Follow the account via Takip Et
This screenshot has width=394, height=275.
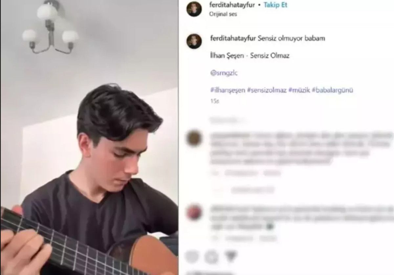tap(276, 5)
